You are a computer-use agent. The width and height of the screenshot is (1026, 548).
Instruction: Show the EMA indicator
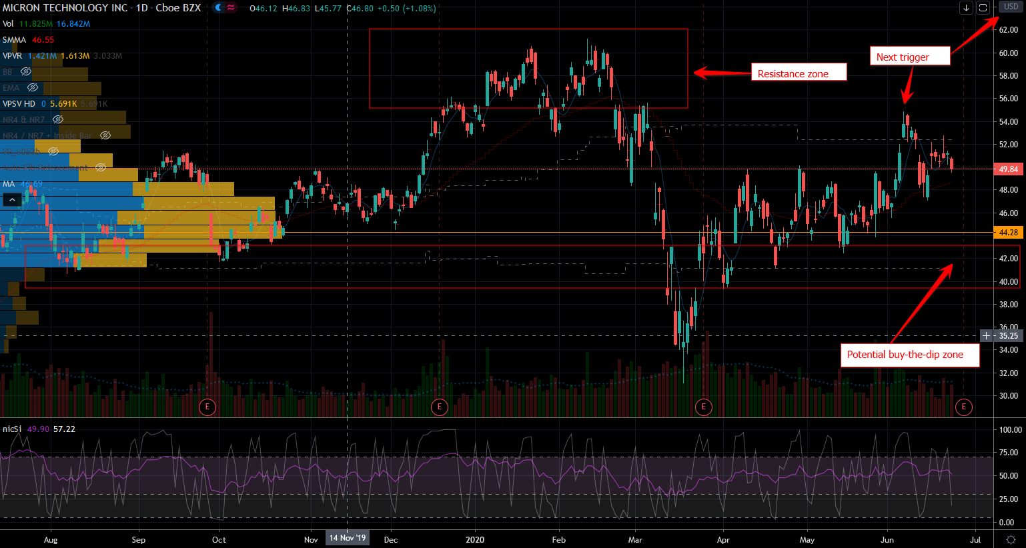[33, 87]
